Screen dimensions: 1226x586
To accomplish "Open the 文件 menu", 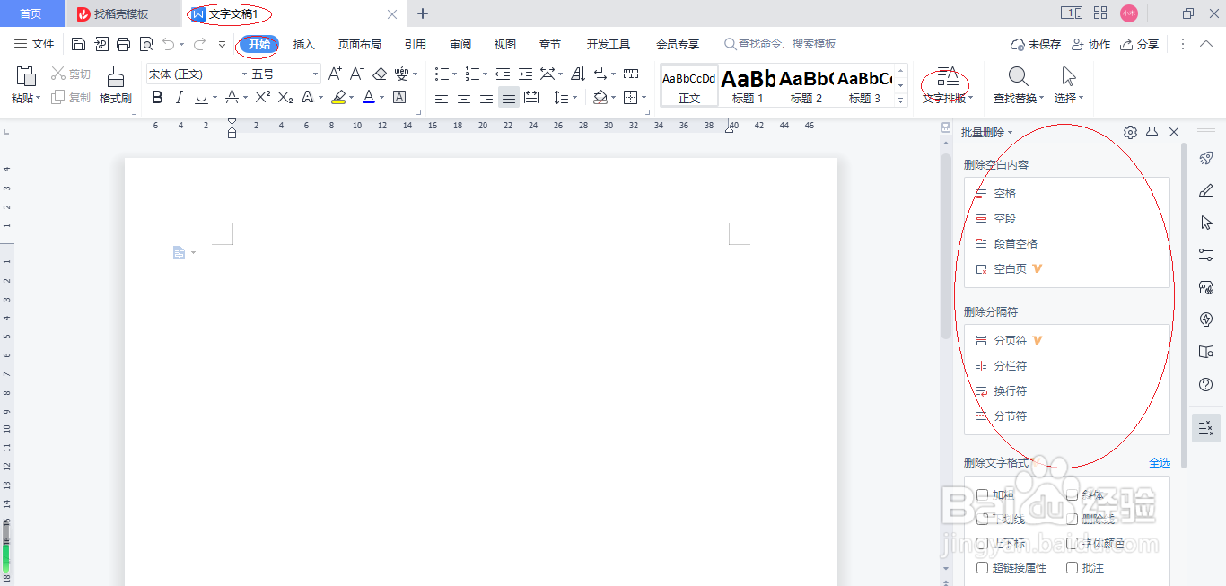I will [34, 43].
